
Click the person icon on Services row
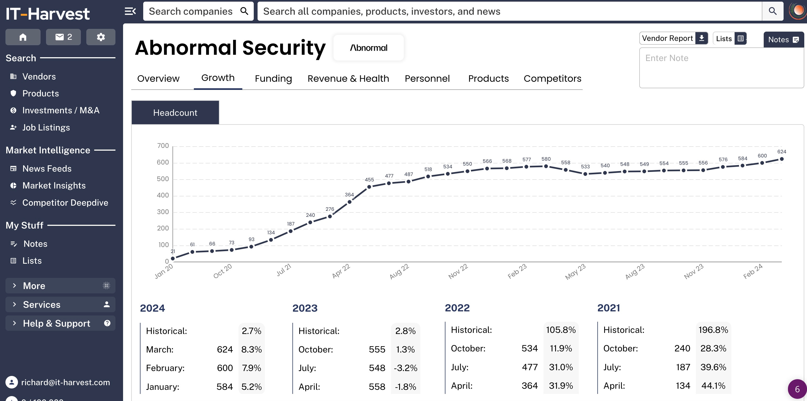coord(106,305)
